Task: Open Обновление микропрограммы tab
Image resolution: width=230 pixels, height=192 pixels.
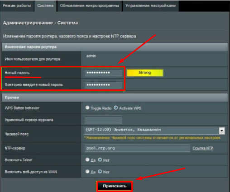Action: (x=90, y=6)
